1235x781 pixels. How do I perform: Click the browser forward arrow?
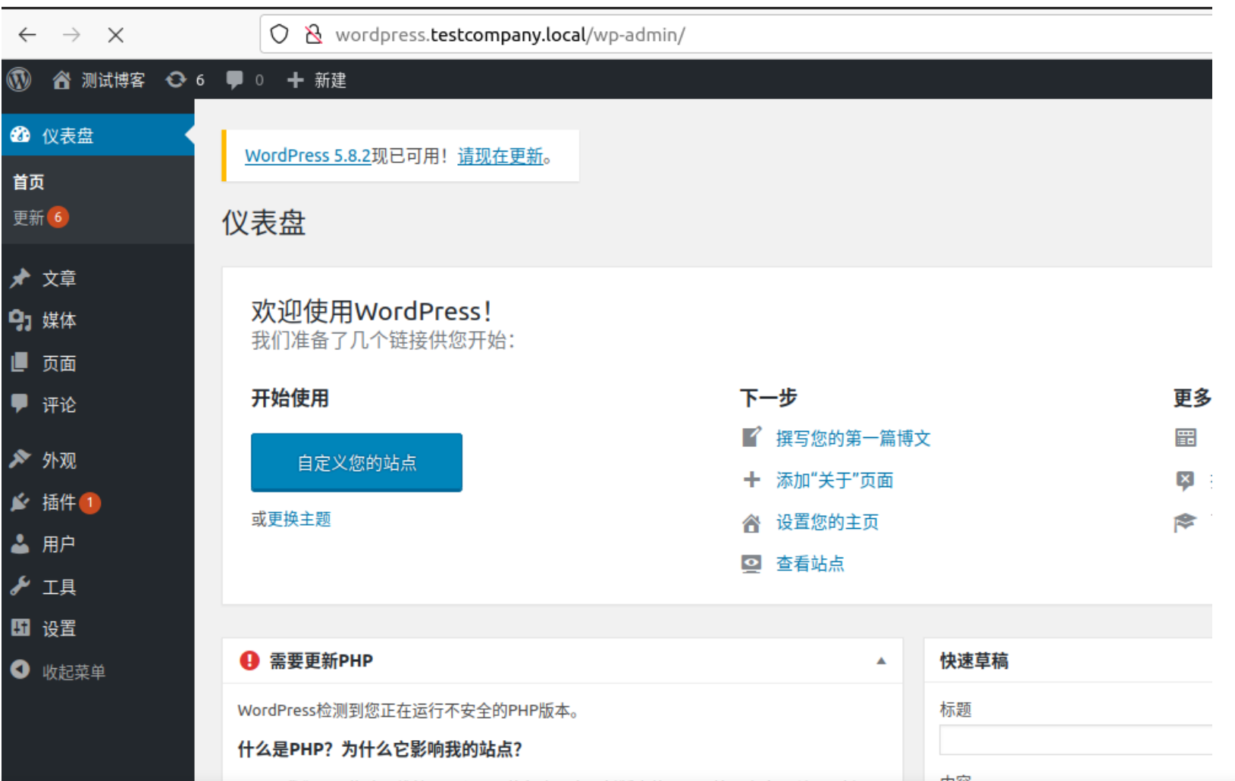point(71,35)
